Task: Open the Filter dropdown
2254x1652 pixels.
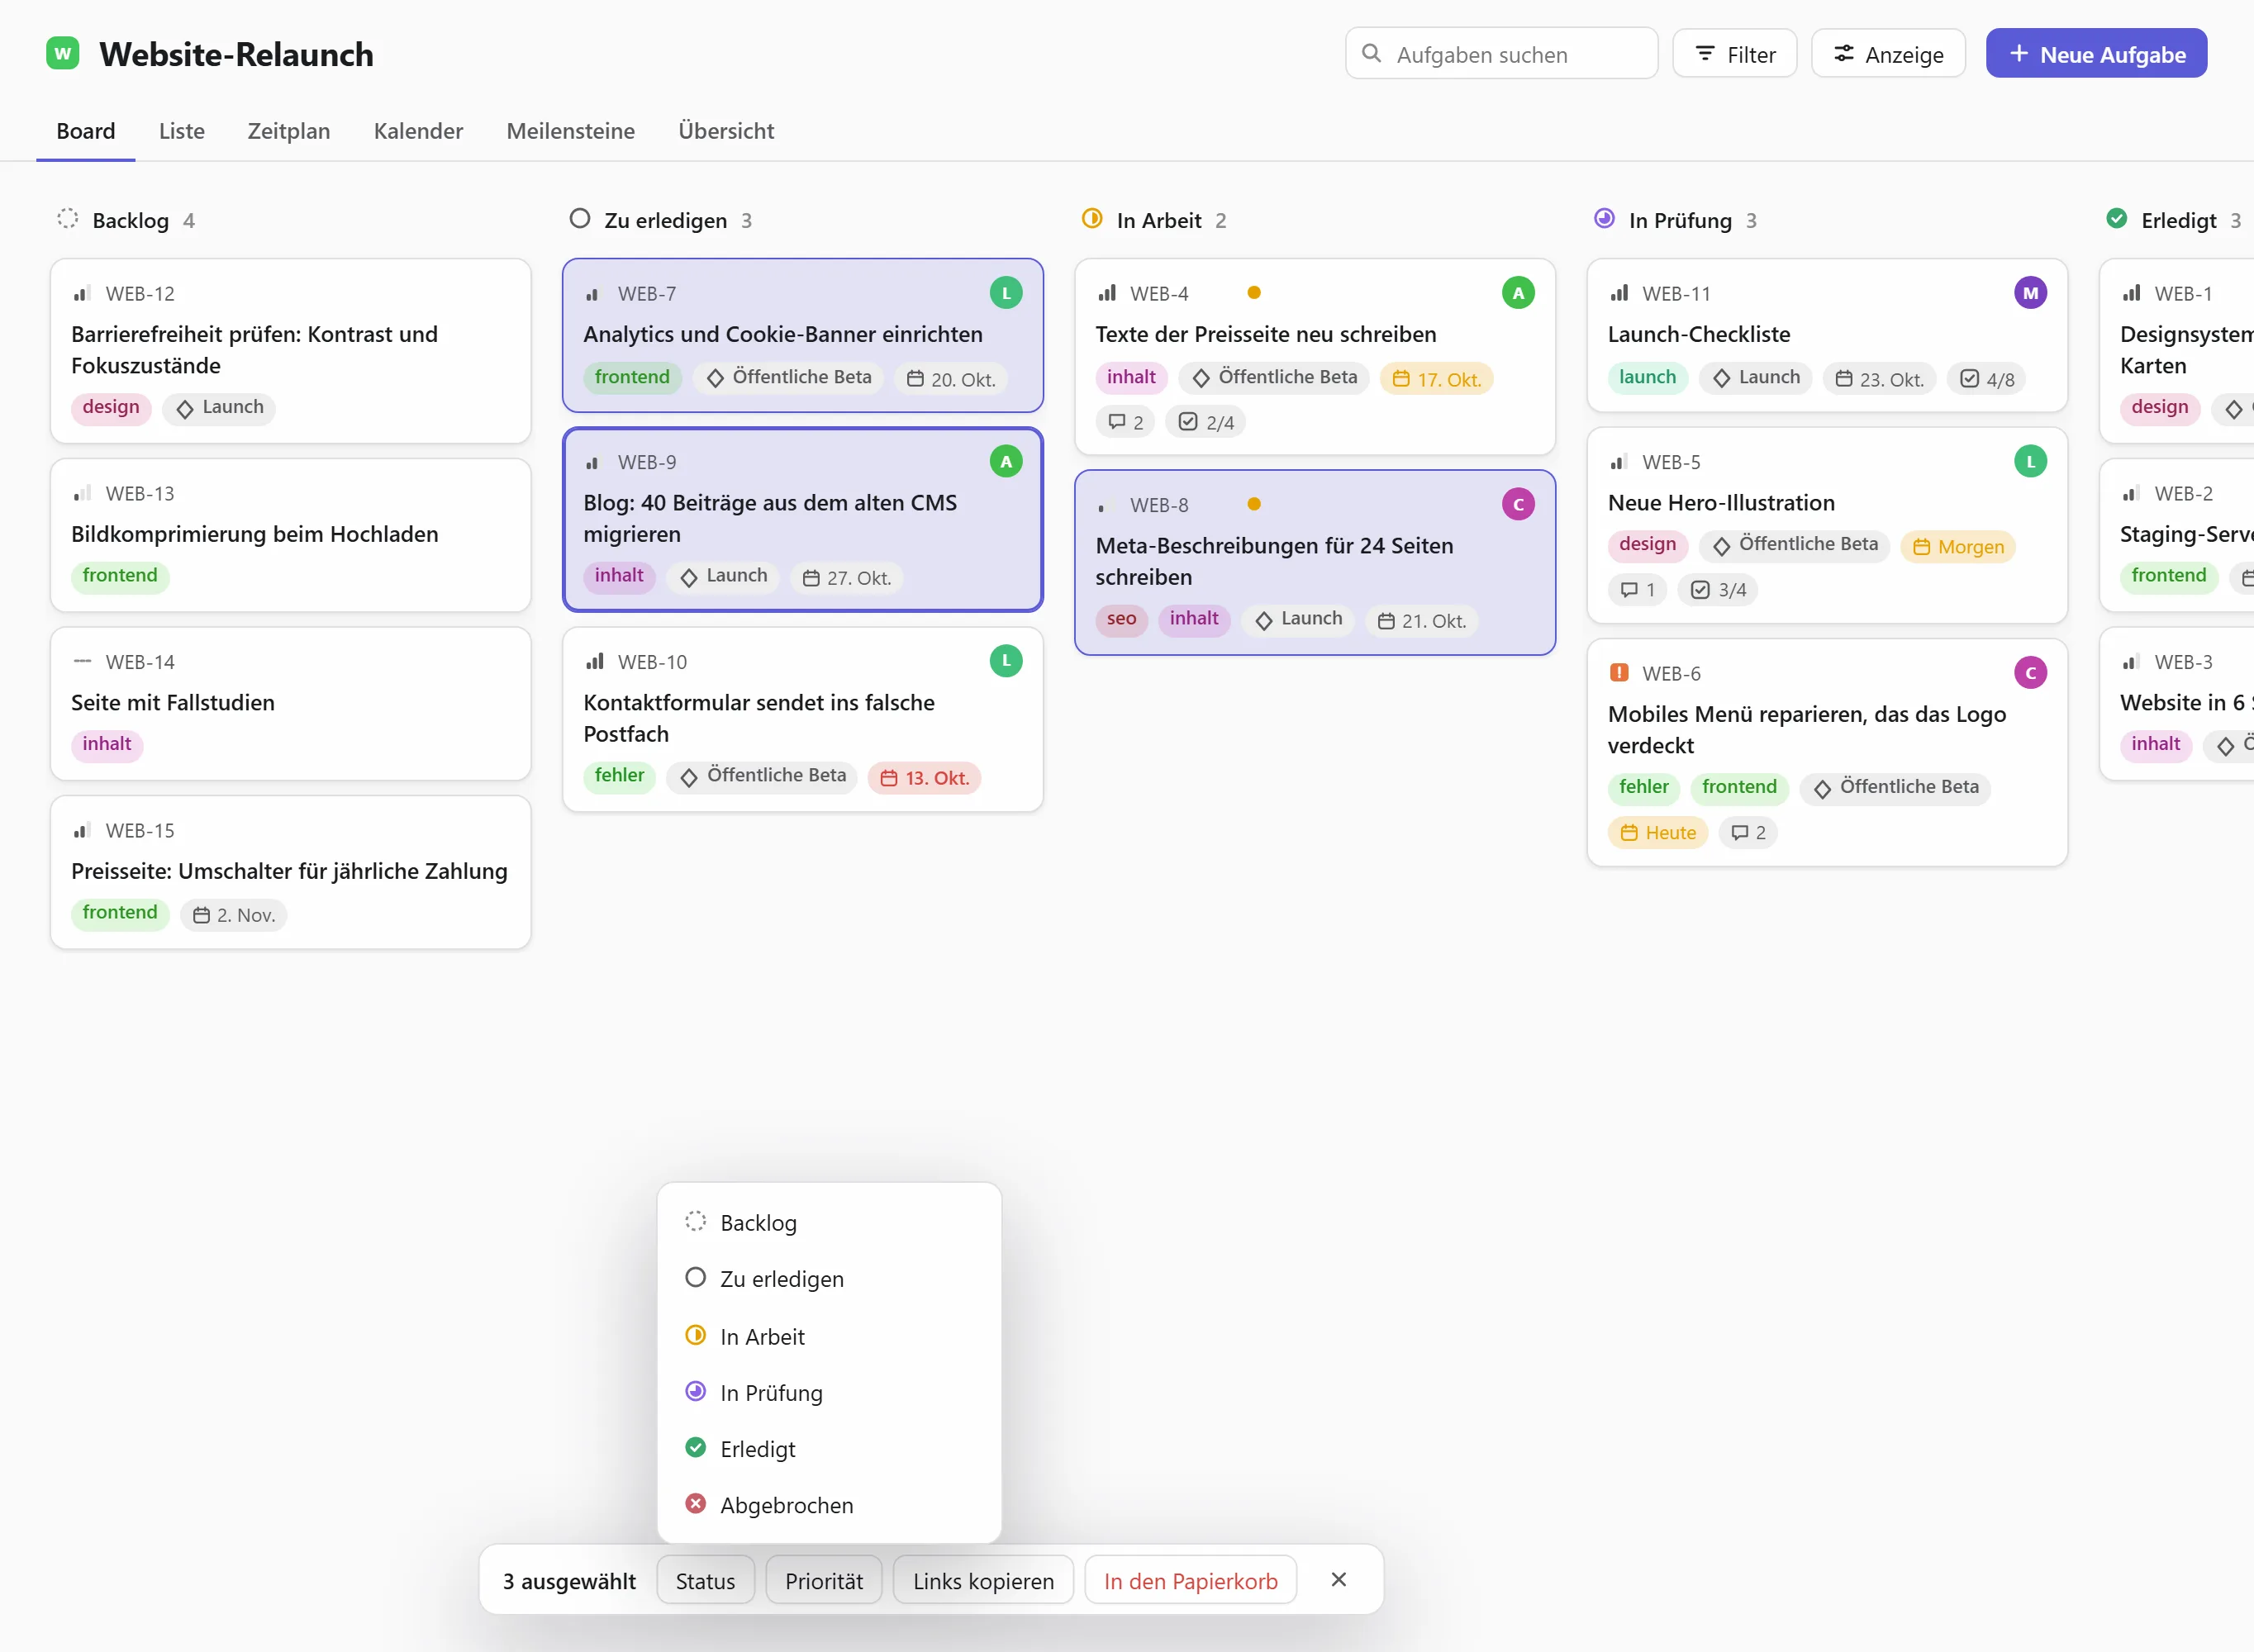Action: 1735,54
